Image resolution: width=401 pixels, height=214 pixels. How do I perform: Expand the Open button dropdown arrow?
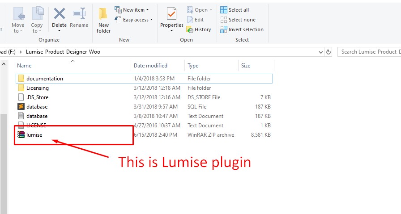pos(211,10)
